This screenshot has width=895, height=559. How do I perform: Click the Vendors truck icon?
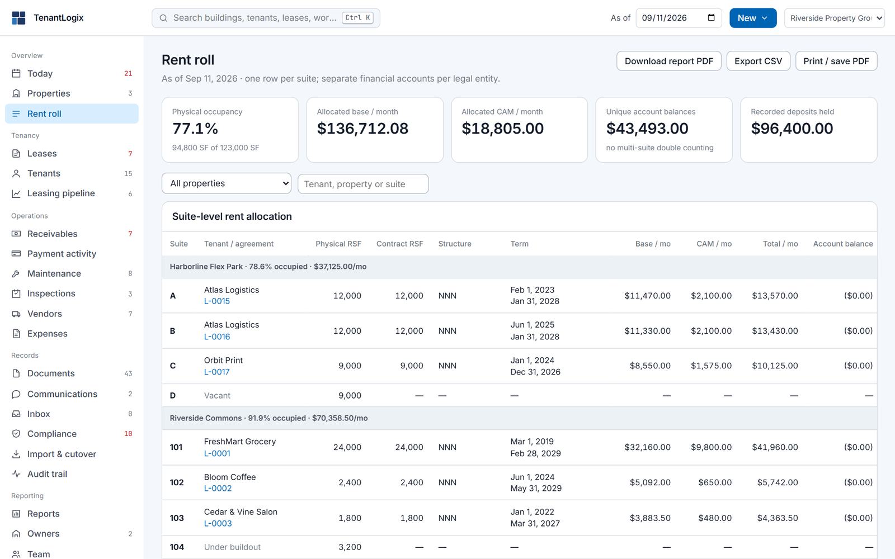pyautogui.click(x=16, y=314)
